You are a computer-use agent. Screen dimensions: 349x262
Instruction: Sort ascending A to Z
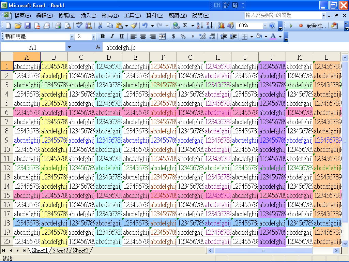pos(200,26)
